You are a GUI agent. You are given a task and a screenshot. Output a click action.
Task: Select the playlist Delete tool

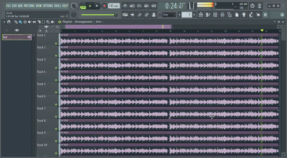(25, 22)
